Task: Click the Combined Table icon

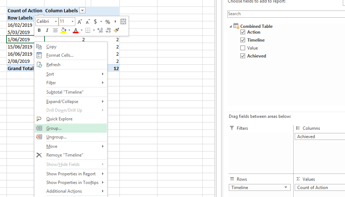Action: [236, 26]
